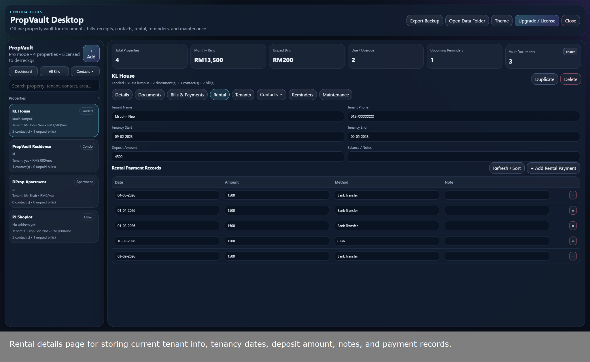590x362 pixels.
Task: Expand the Contacts tab dropdown for KL House
Action: tap(271, 95)
